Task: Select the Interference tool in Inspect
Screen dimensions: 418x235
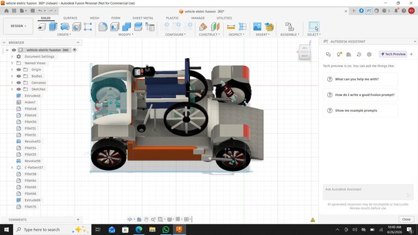Action: [242, 27]
